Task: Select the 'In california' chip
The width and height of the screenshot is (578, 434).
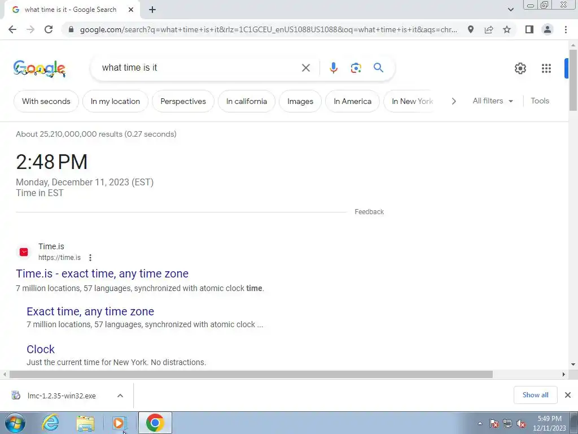Action: click(247, 102)
